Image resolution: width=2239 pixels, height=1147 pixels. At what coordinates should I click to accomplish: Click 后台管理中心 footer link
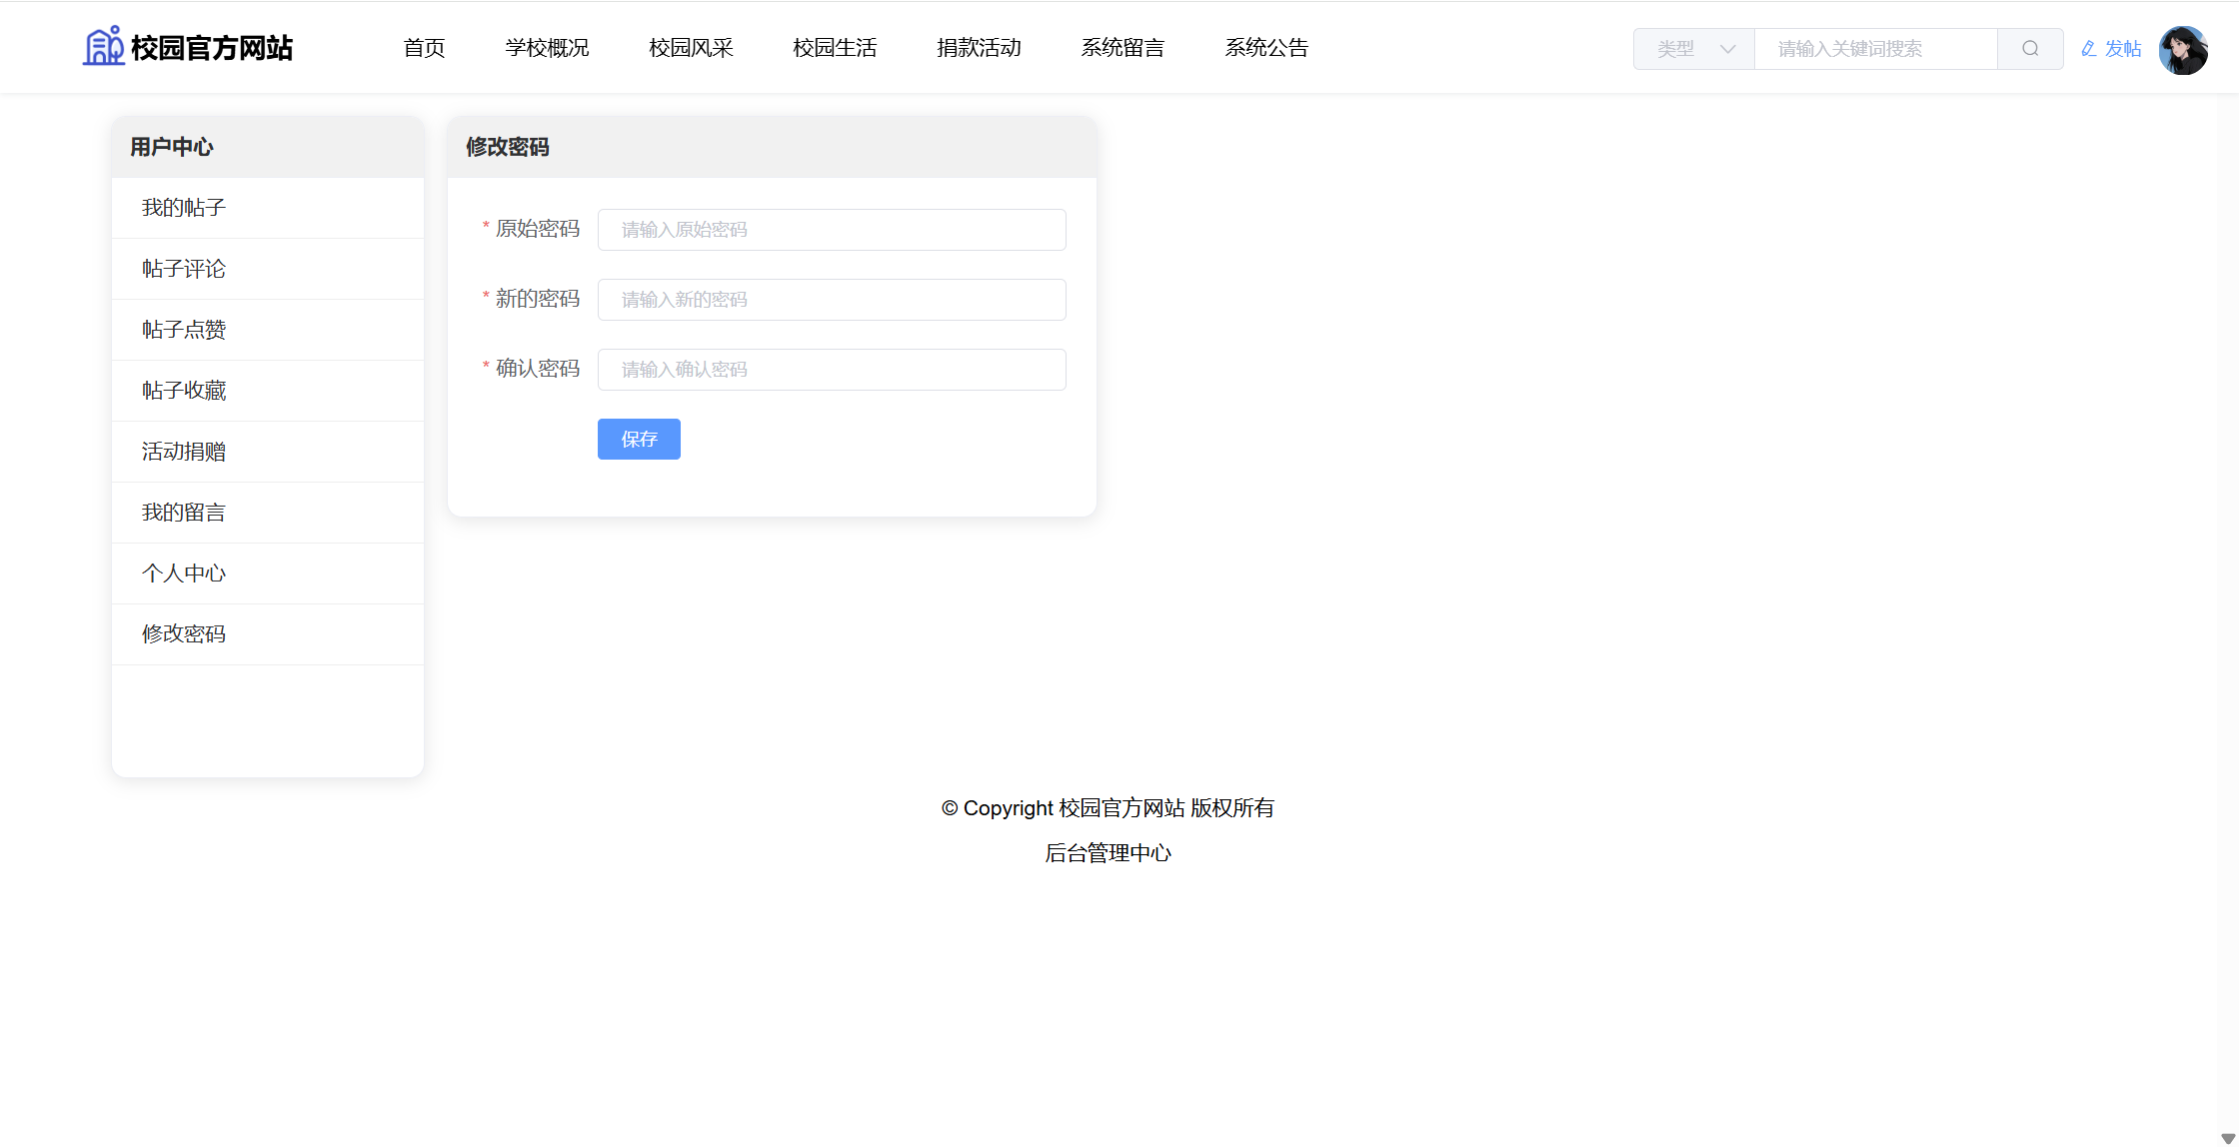click(x=1108, y=853)
